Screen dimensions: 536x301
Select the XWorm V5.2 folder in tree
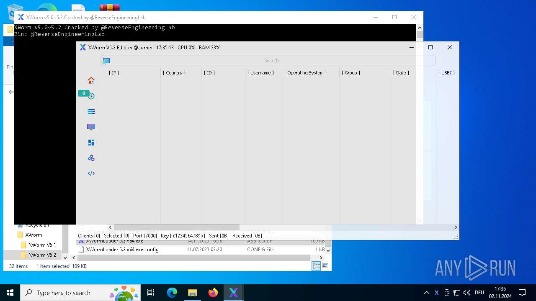[x=42, y=255]
